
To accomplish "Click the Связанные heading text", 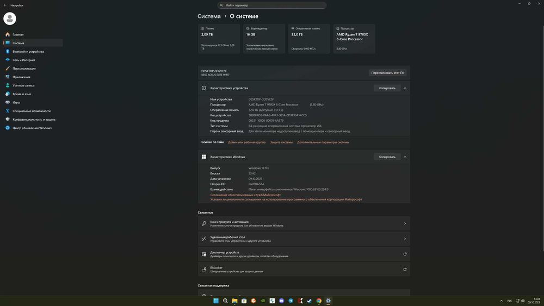I will (206, 213).
